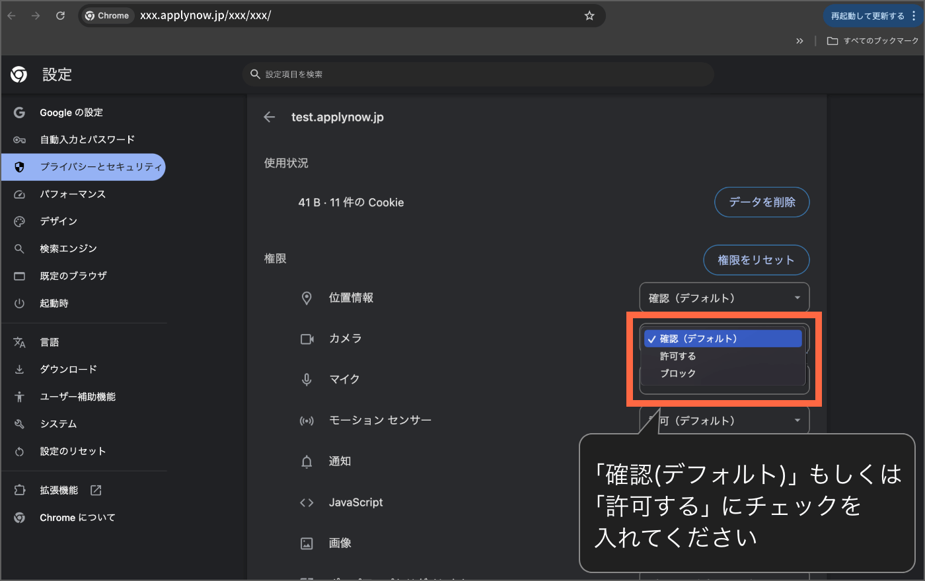Select 確認（デフォルト） in camera dropdown

click(723, 339)
